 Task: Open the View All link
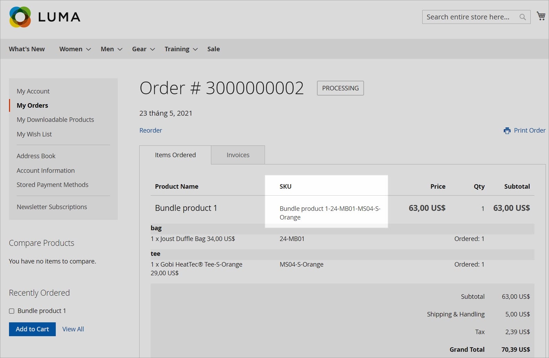point(73,329)
